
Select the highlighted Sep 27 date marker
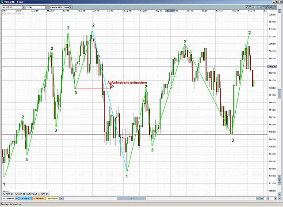(170, 12)
